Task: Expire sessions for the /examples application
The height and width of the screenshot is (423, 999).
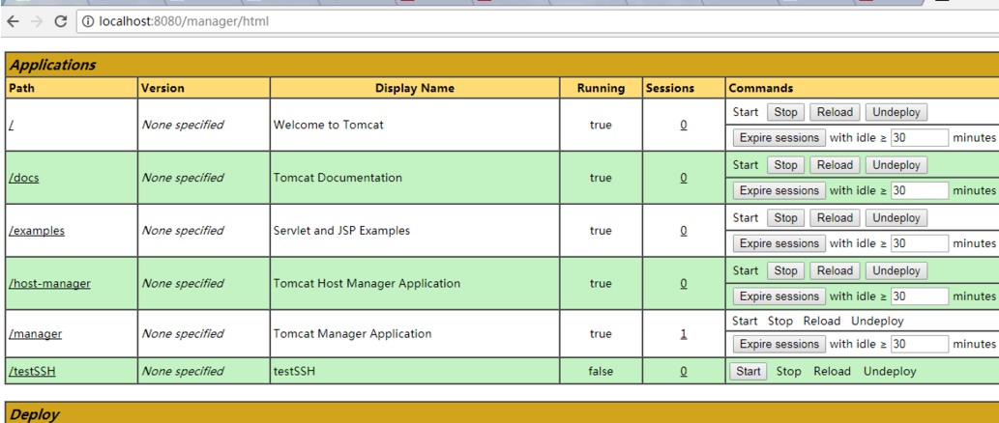Action: click(779, 243)
